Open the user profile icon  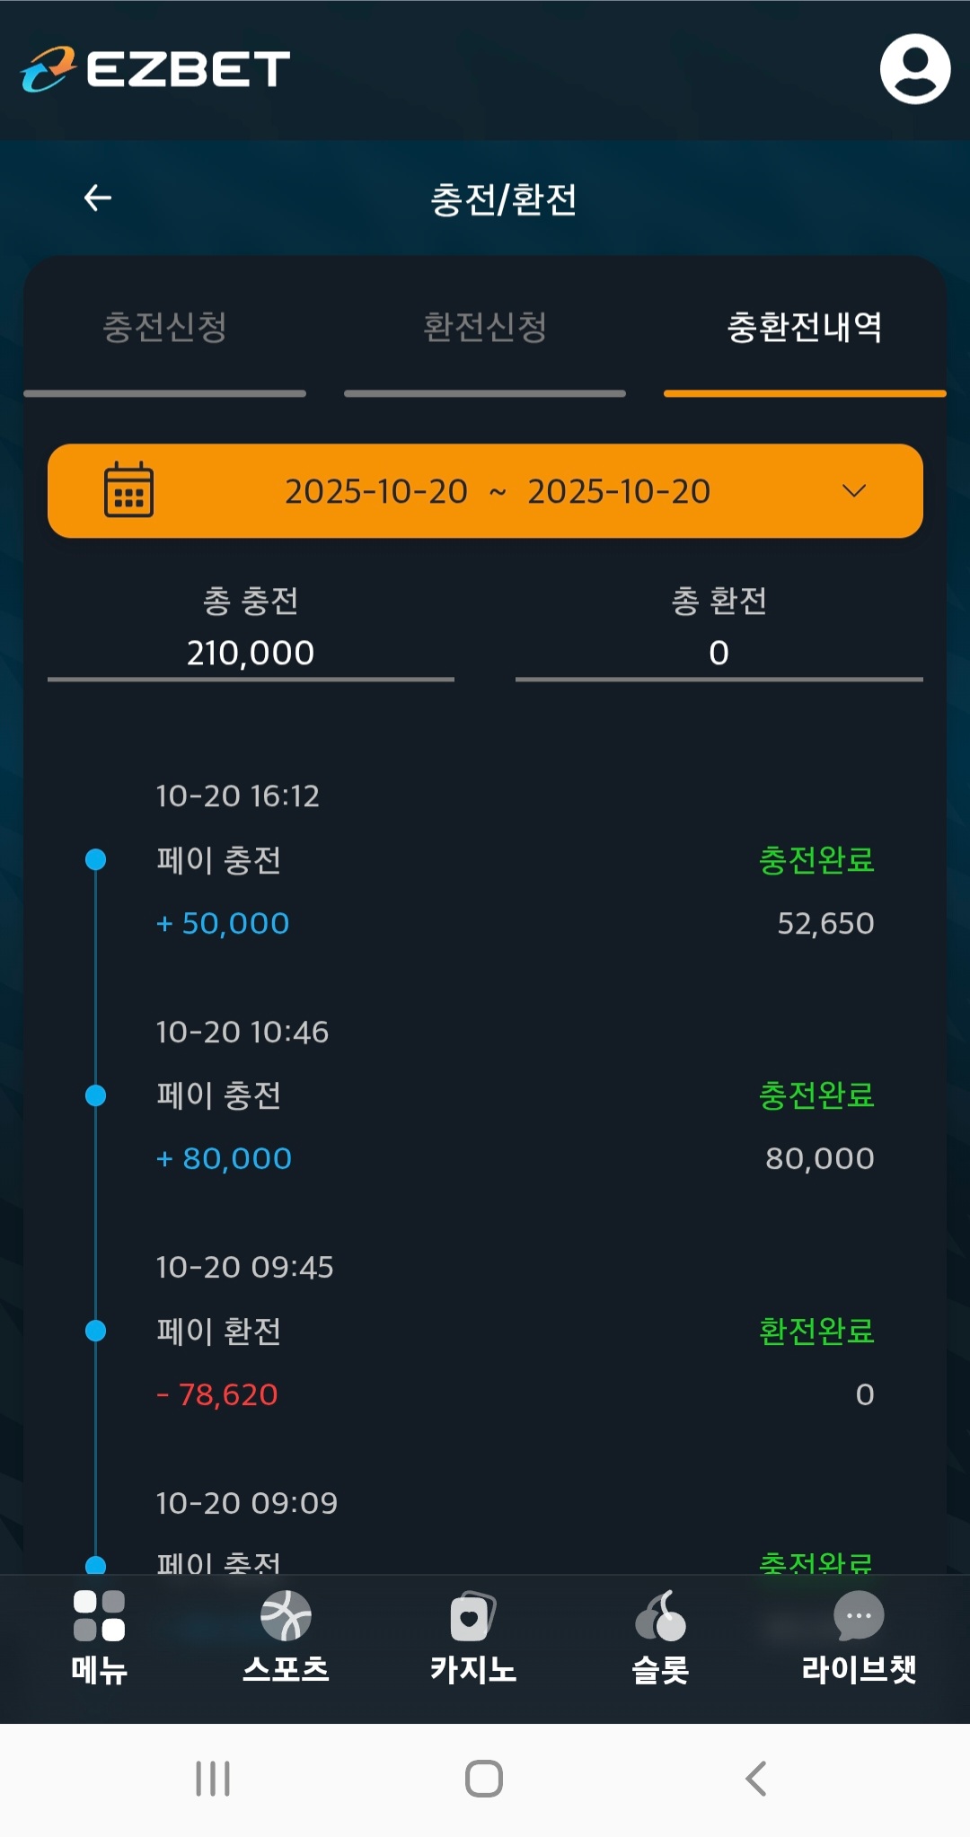click(914, 69)
